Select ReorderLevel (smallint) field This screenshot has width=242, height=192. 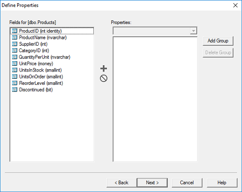(41, 83)
